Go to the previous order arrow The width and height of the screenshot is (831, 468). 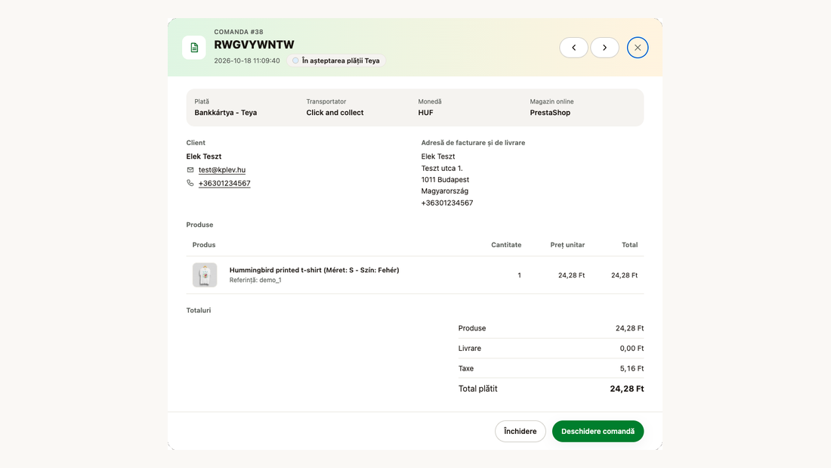573,48
